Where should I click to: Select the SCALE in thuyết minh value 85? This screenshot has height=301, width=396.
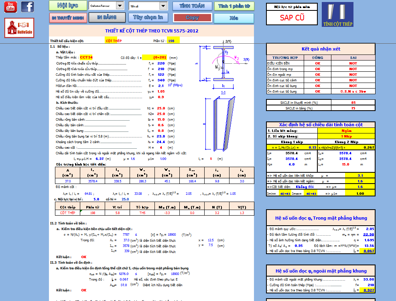[x=353, y=103]
